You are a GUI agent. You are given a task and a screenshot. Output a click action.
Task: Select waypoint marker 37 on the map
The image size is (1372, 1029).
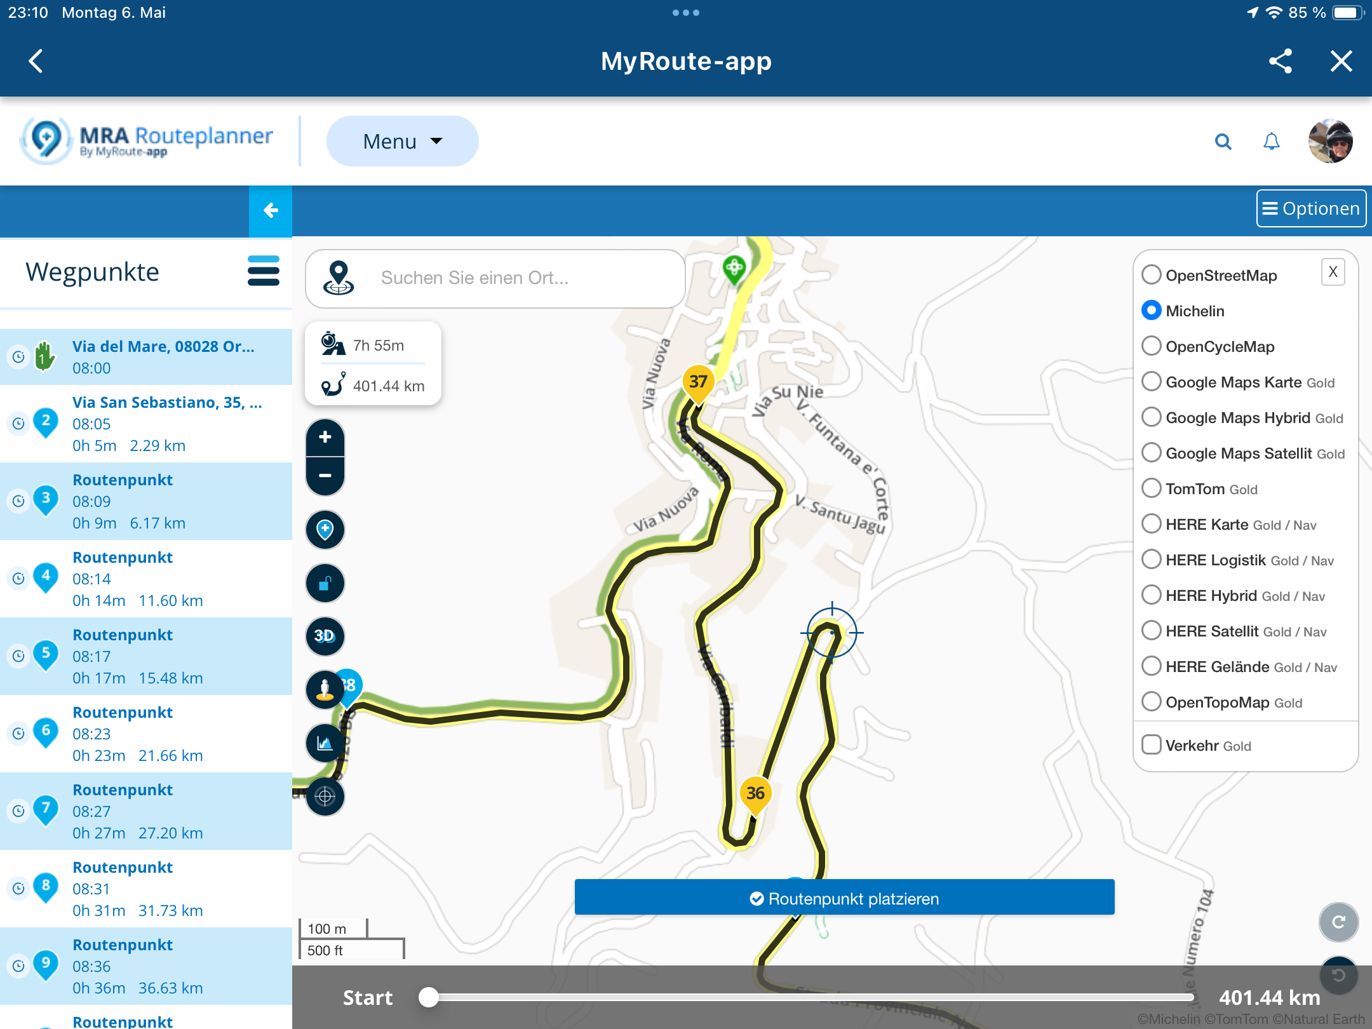(698, 384)
